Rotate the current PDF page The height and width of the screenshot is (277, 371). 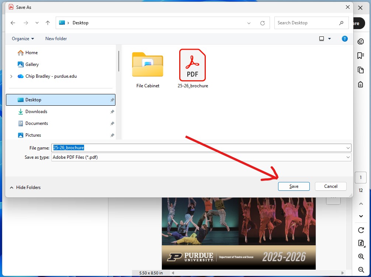coord(361,230)
